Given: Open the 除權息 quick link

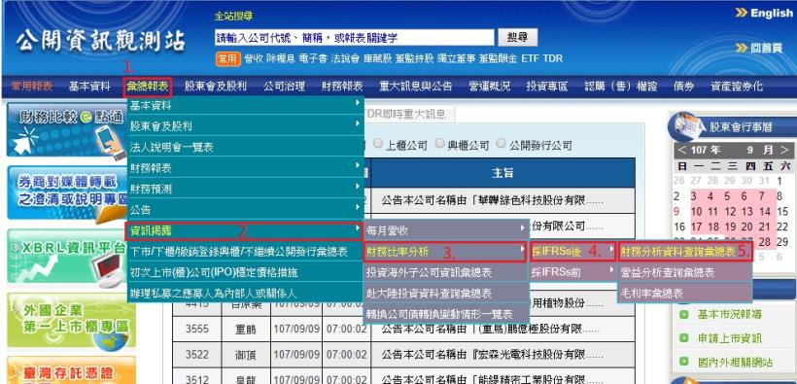Looking at the screenshot, I should (281, 58).
